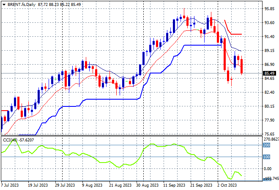The image size is (279, 190).
Task: Select the green CCI line at its October low
Action: [x=231, y=179]
